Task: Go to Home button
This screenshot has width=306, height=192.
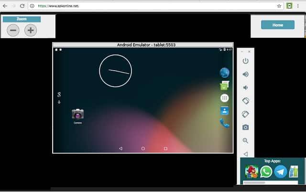Action: click(278, 25)
